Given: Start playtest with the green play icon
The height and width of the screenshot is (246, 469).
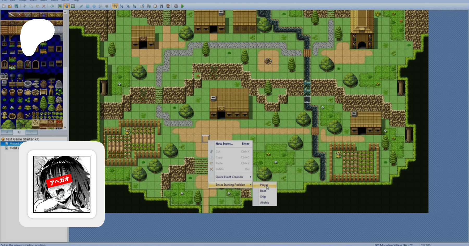Looking at the screenshot, I should [x=183, y=6].
